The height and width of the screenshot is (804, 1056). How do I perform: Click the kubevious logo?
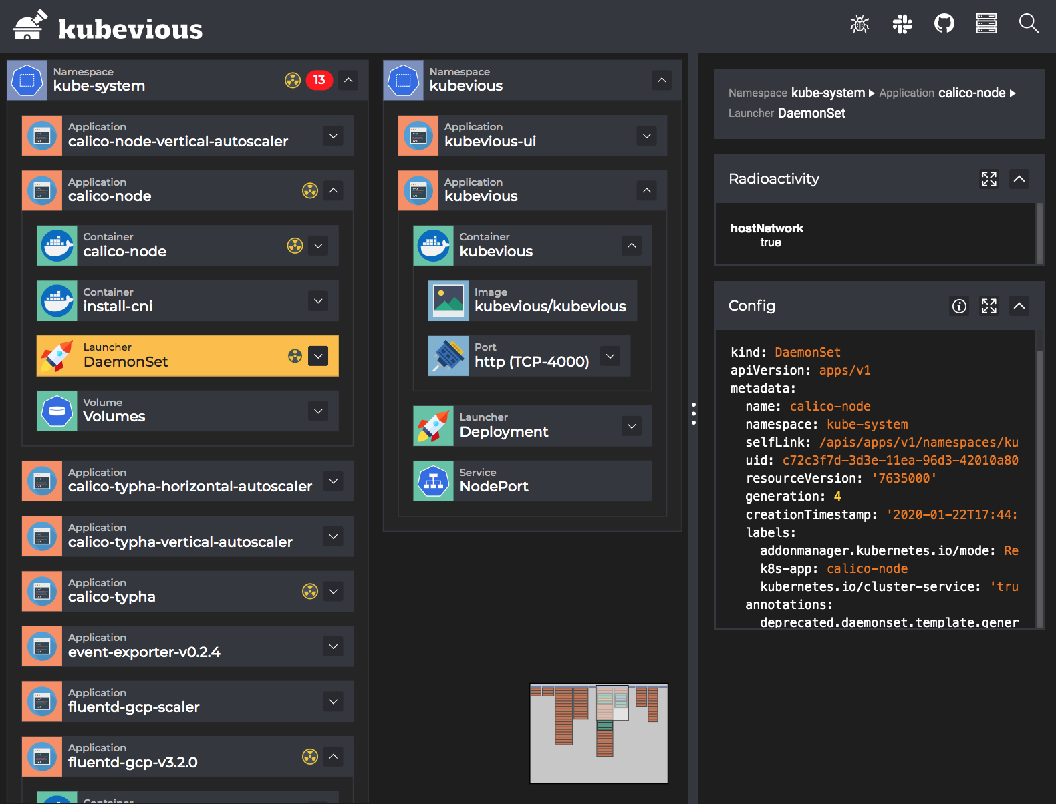[108, 27]
